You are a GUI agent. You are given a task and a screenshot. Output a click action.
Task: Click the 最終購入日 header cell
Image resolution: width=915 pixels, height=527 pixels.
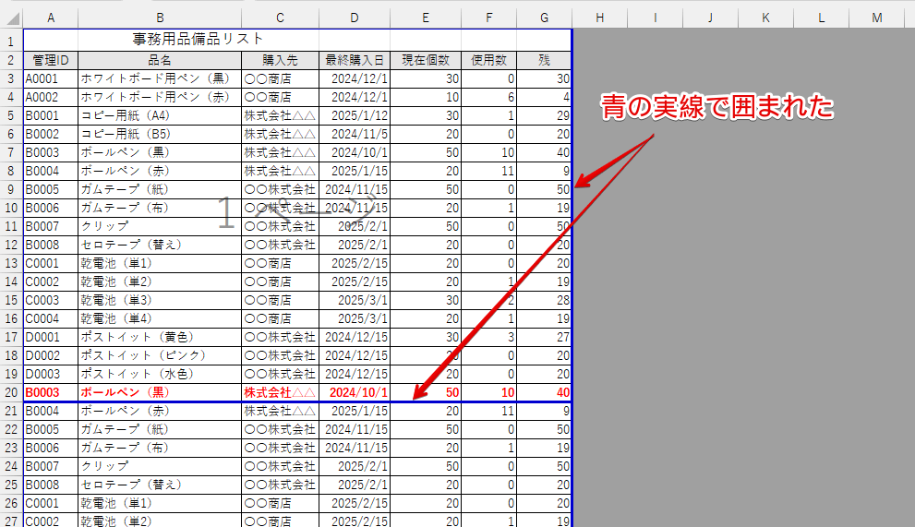tap(355, 60)
